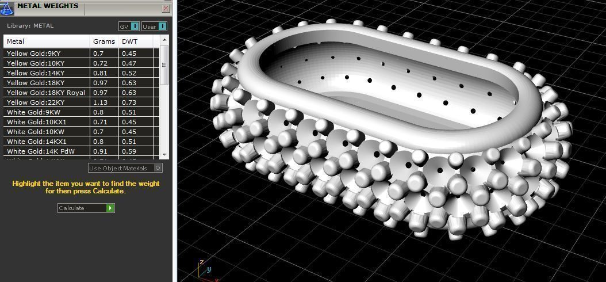Image resolution: width=606 pixels, height=282 pixels.
Task: Click the Calculate button
Action: click(x=86, y=208)
